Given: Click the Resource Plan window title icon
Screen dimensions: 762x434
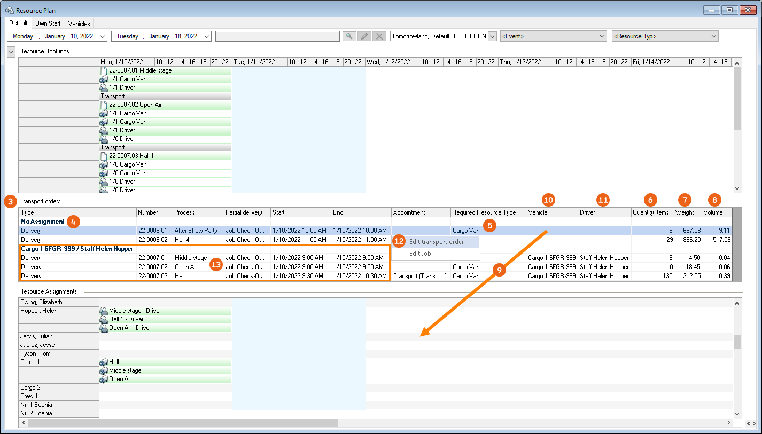Looking at the screenshot, I should [9, 10].
